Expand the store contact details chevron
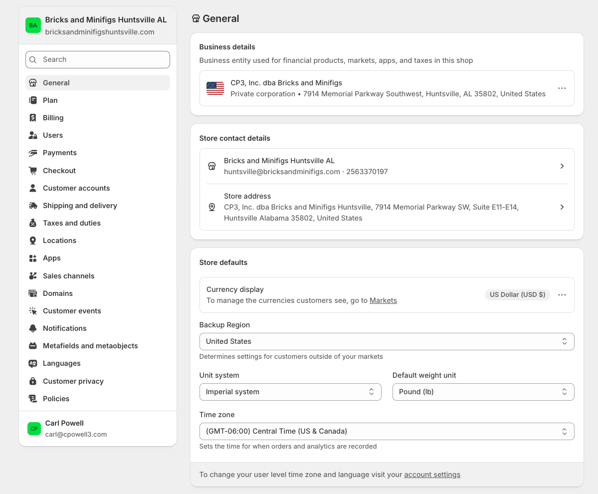The width and height of the screenshot is (598, 494). point(562,166)
